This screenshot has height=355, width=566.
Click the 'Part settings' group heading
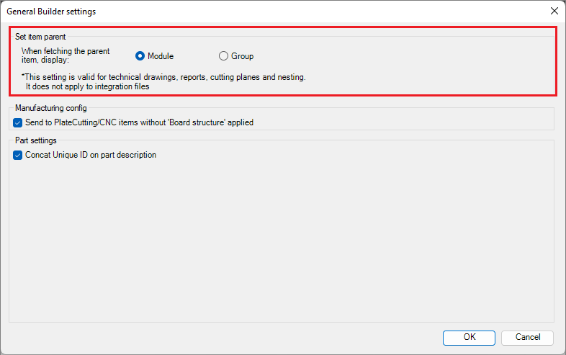point(36,140)
